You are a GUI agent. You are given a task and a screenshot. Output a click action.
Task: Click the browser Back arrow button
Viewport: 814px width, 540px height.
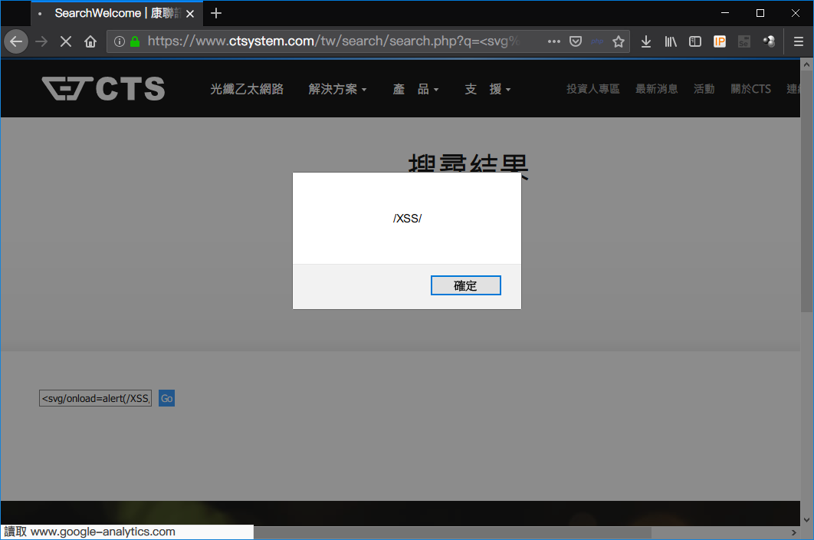tap(16, 41)
